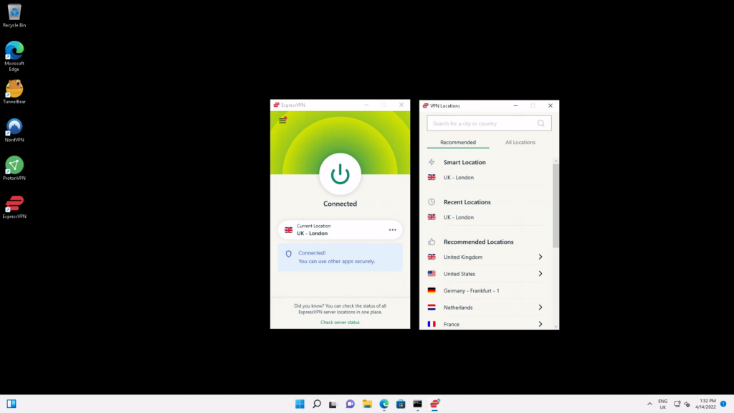Screen dimensions: 734x413
Task: Open Microsoft Edge from the taskbar
Action: point(384,404)
